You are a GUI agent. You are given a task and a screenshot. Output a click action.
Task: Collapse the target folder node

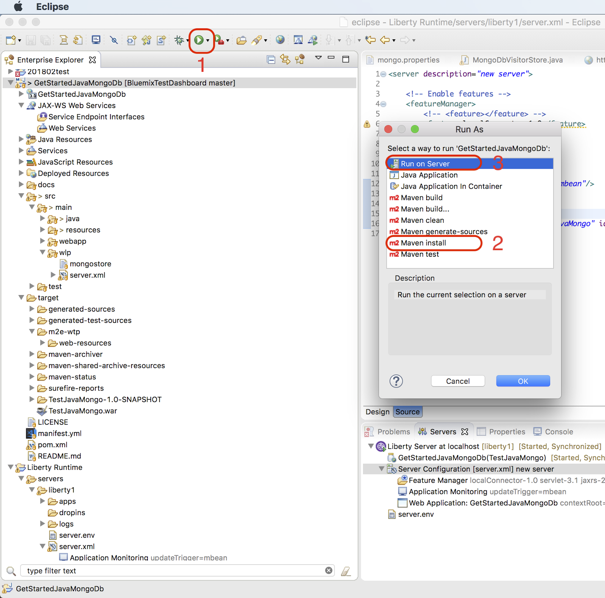pyautogui.click(x=22, y=298)
